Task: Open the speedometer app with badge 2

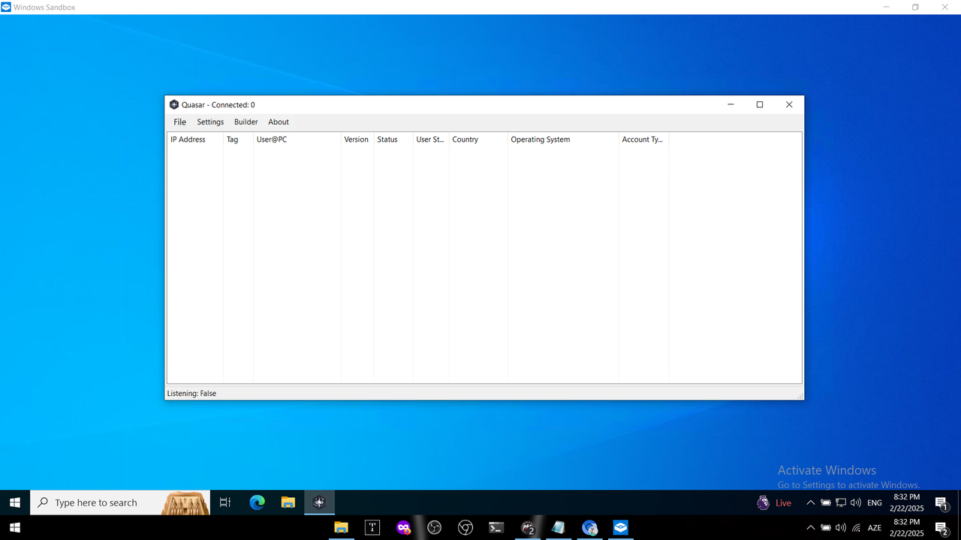Action: pos(528,528)
